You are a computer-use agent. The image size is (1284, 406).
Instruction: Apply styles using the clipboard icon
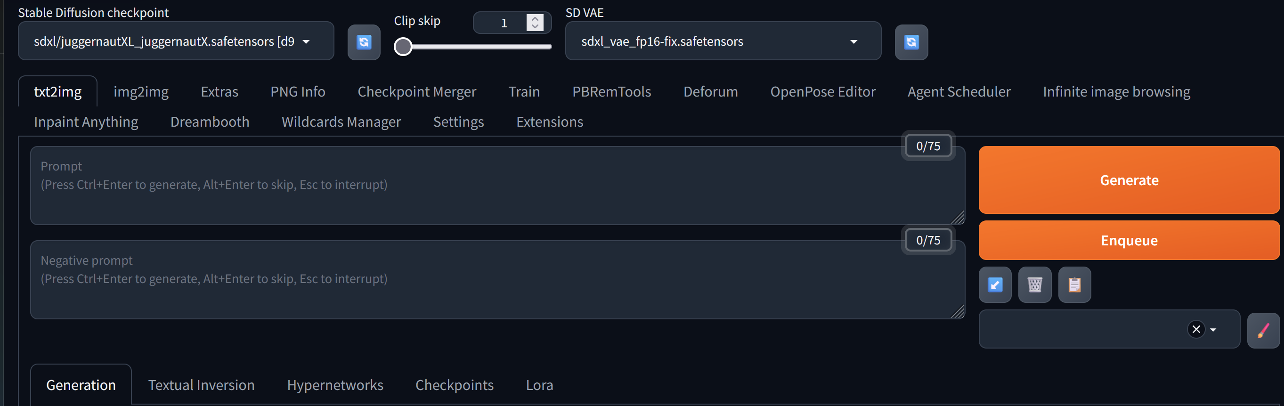click(1074, 284)
